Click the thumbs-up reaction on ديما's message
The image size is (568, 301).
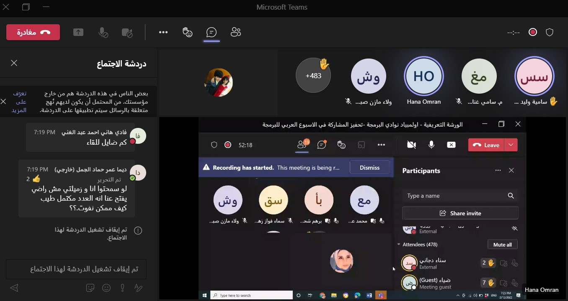(36, 179)
